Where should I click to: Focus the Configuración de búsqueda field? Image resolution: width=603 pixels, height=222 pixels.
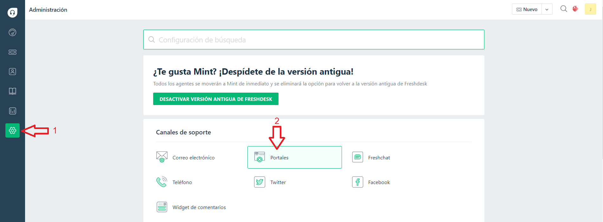[314, 40]
